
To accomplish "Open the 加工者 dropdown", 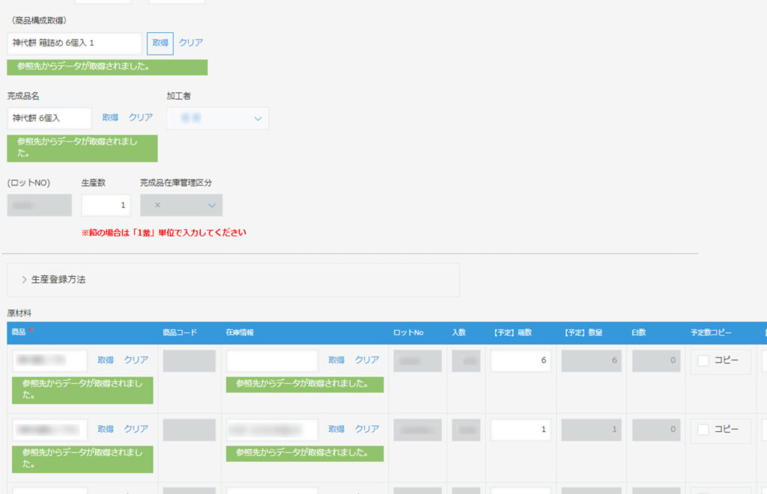I will click(217, 118).
